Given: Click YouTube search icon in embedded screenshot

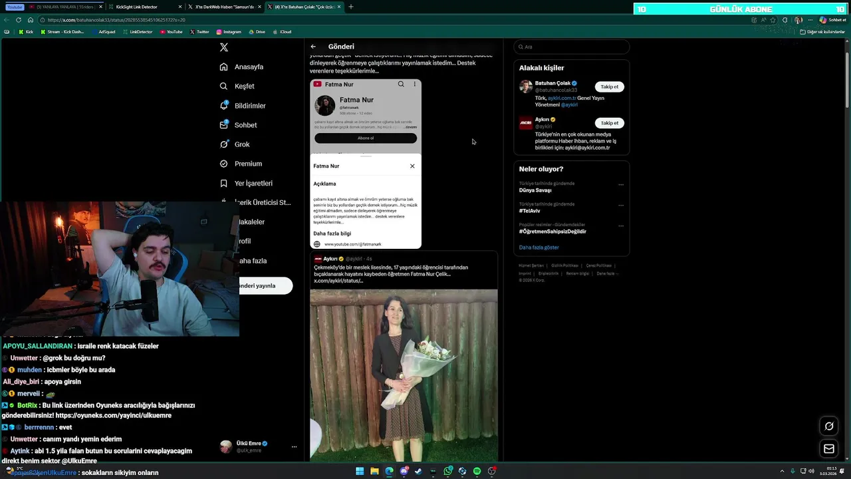Looking at the screenshot, I should tap(401, 84).
